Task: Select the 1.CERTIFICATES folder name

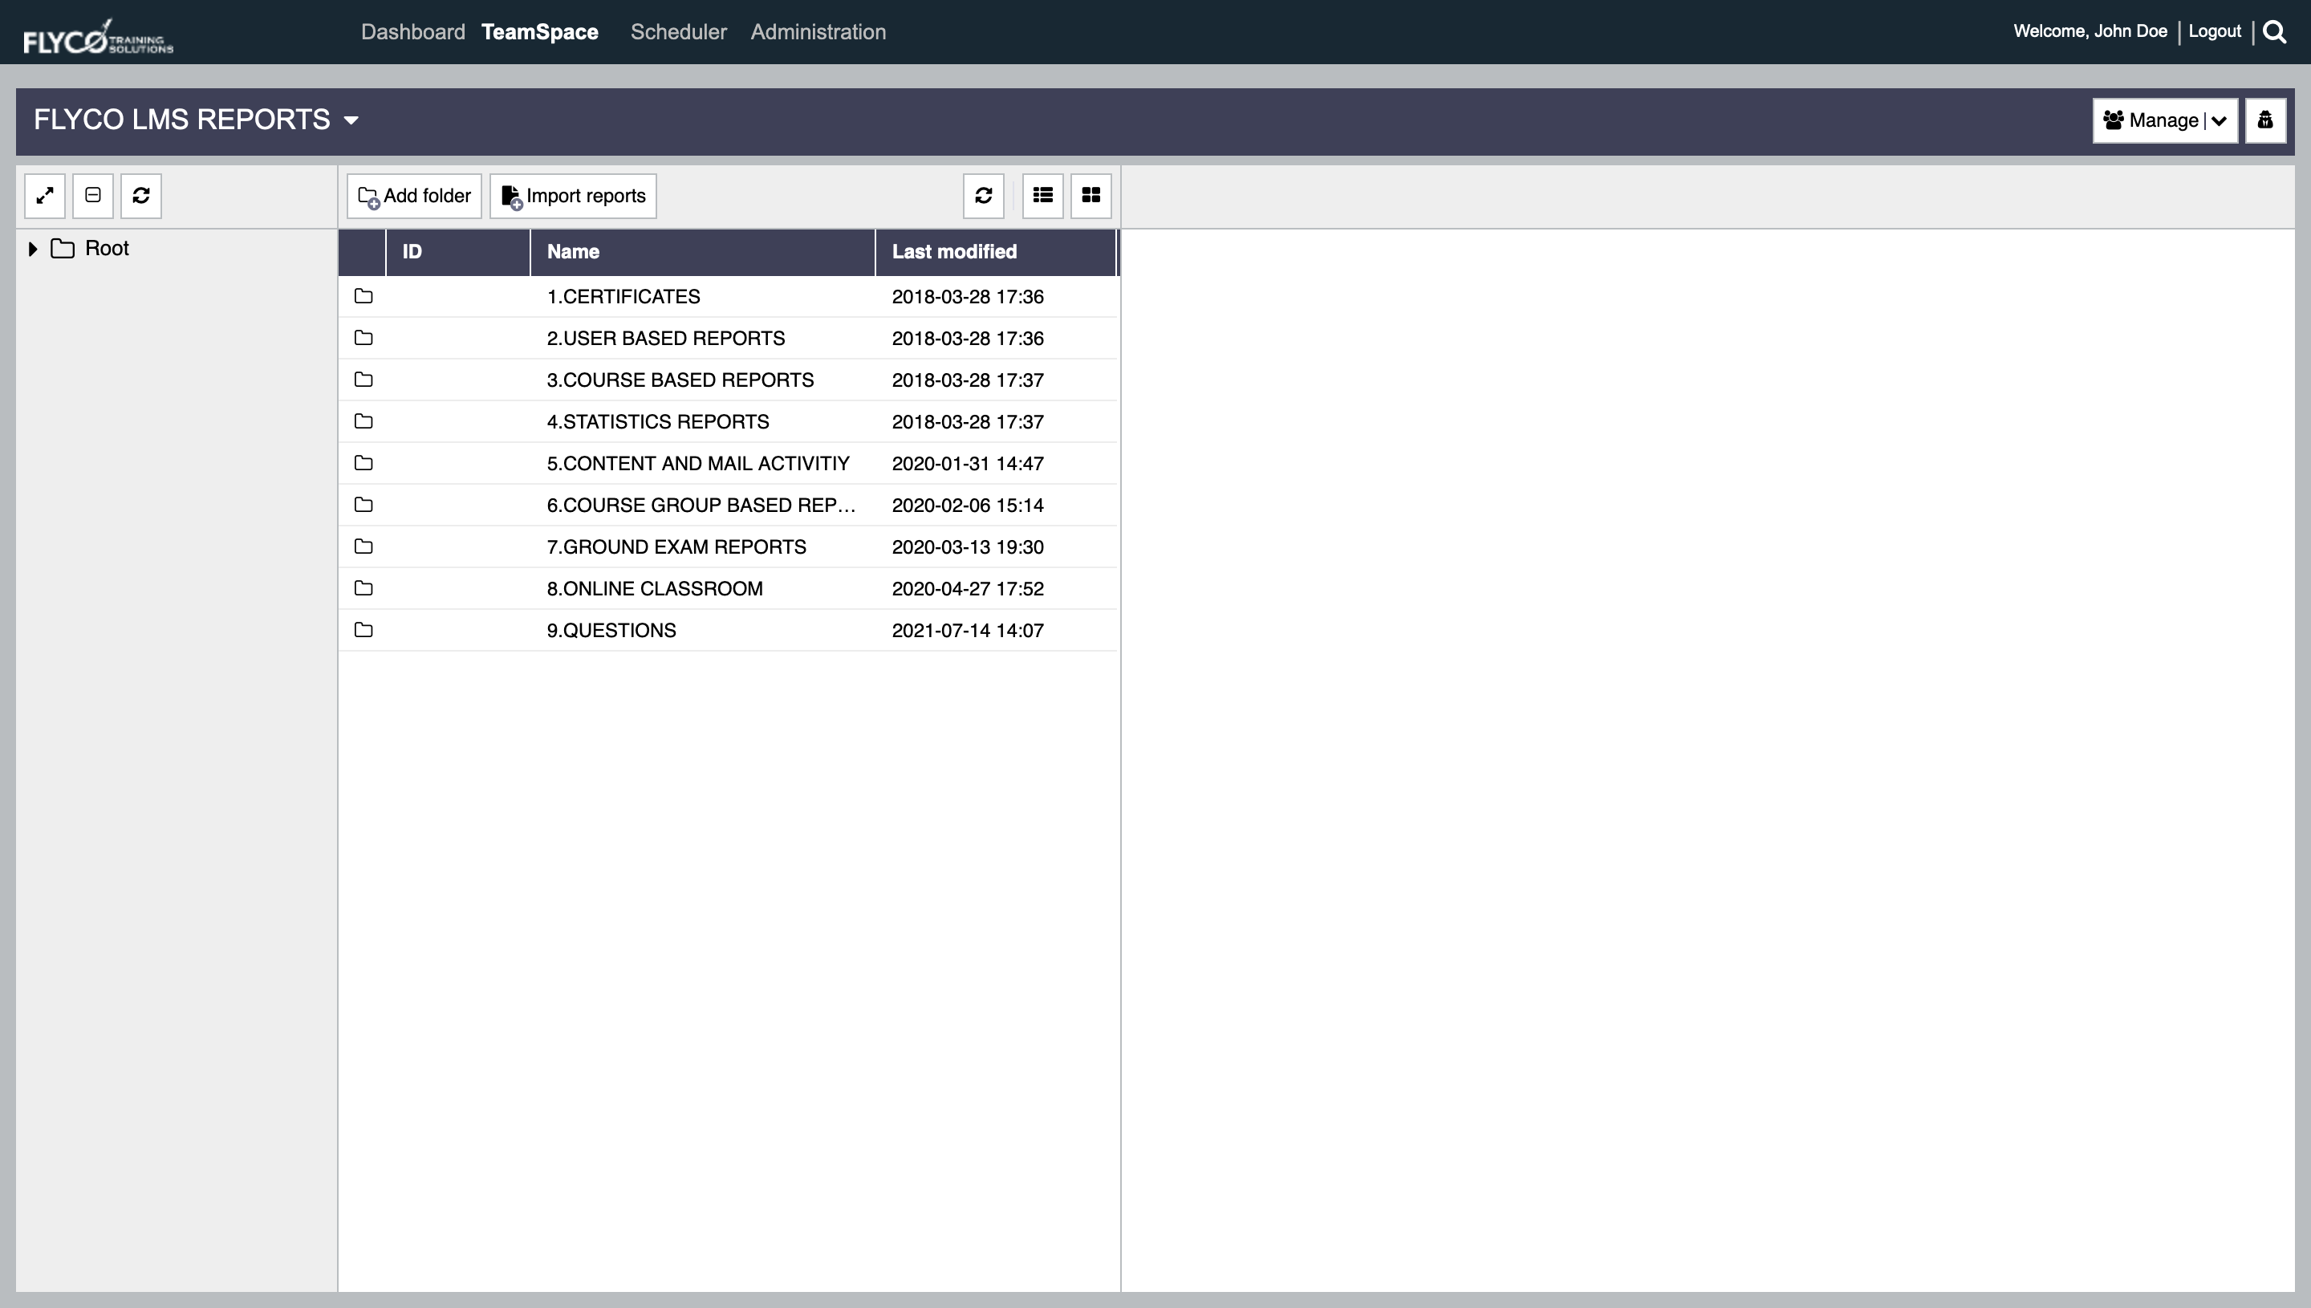Action: pos(623,296)
